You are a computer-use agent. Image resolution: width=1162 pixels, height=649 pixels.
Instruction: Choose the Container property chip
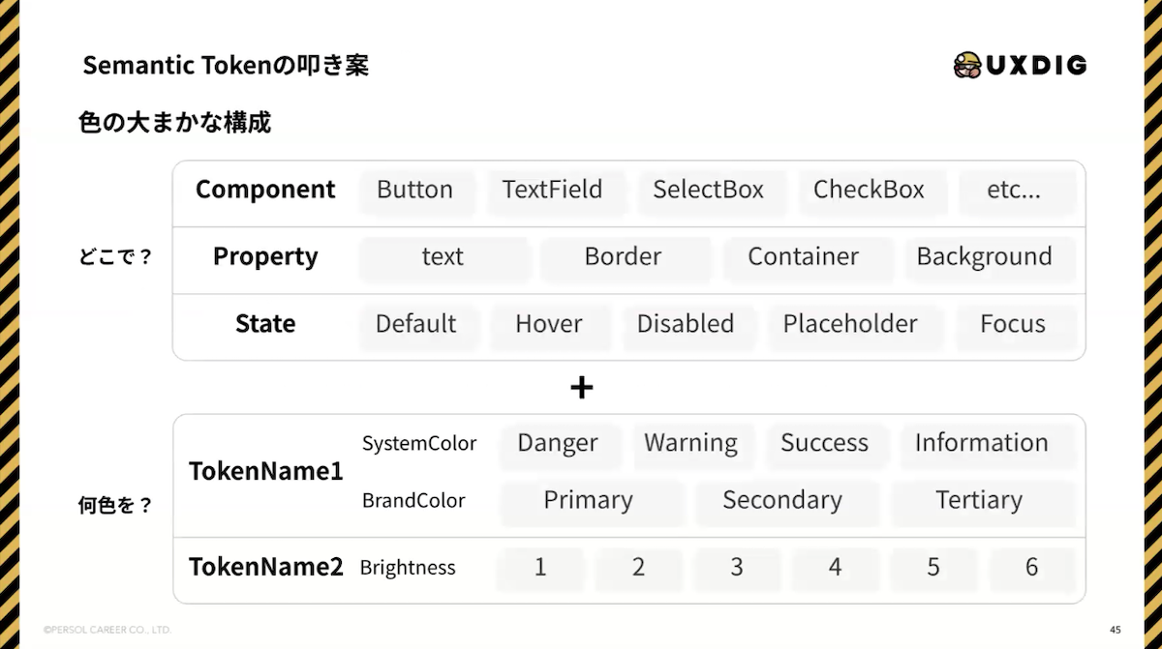coord(804,257)
